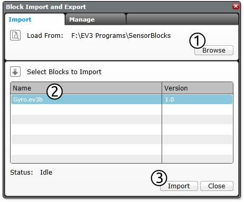Click the Import button
Screen dimensions: 244x202
pyautogui.click(x=179, y=186)
